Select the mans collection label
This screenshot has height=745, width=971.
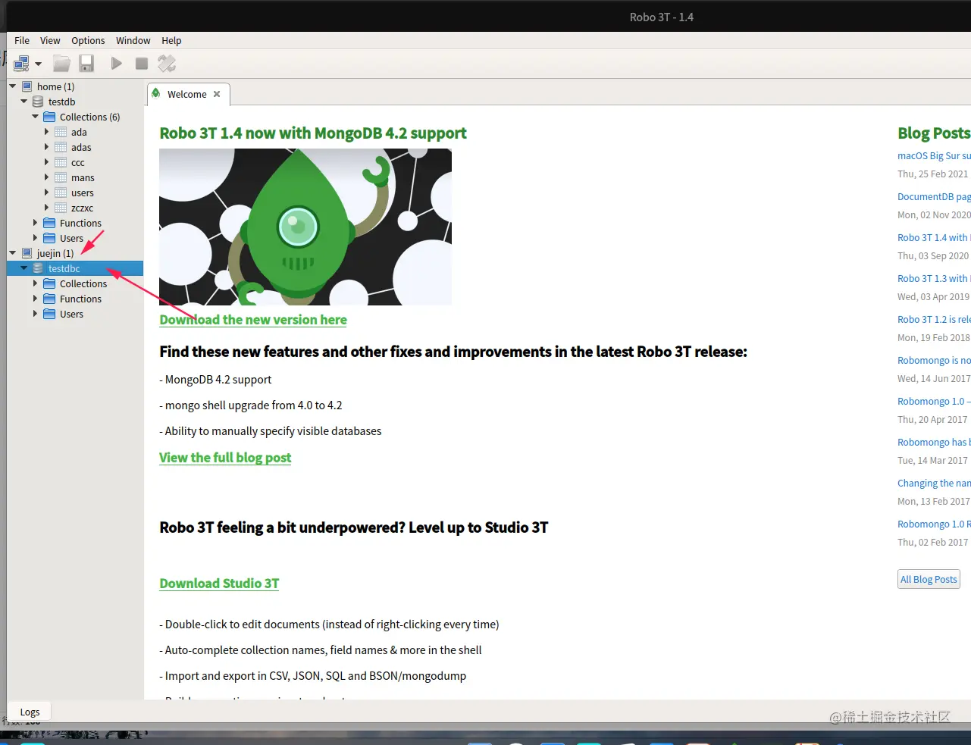(x=83, y=177)
